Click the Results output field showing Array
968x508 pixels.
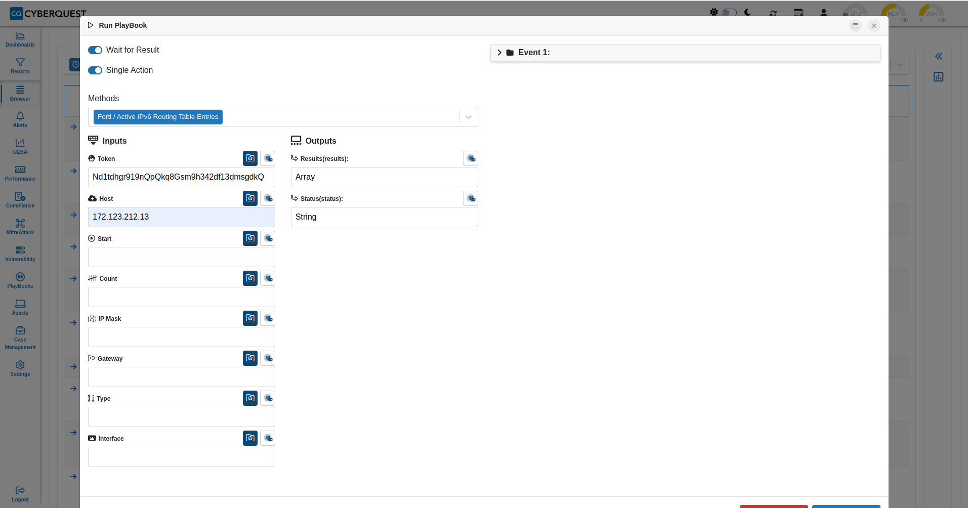click(385, 177)
